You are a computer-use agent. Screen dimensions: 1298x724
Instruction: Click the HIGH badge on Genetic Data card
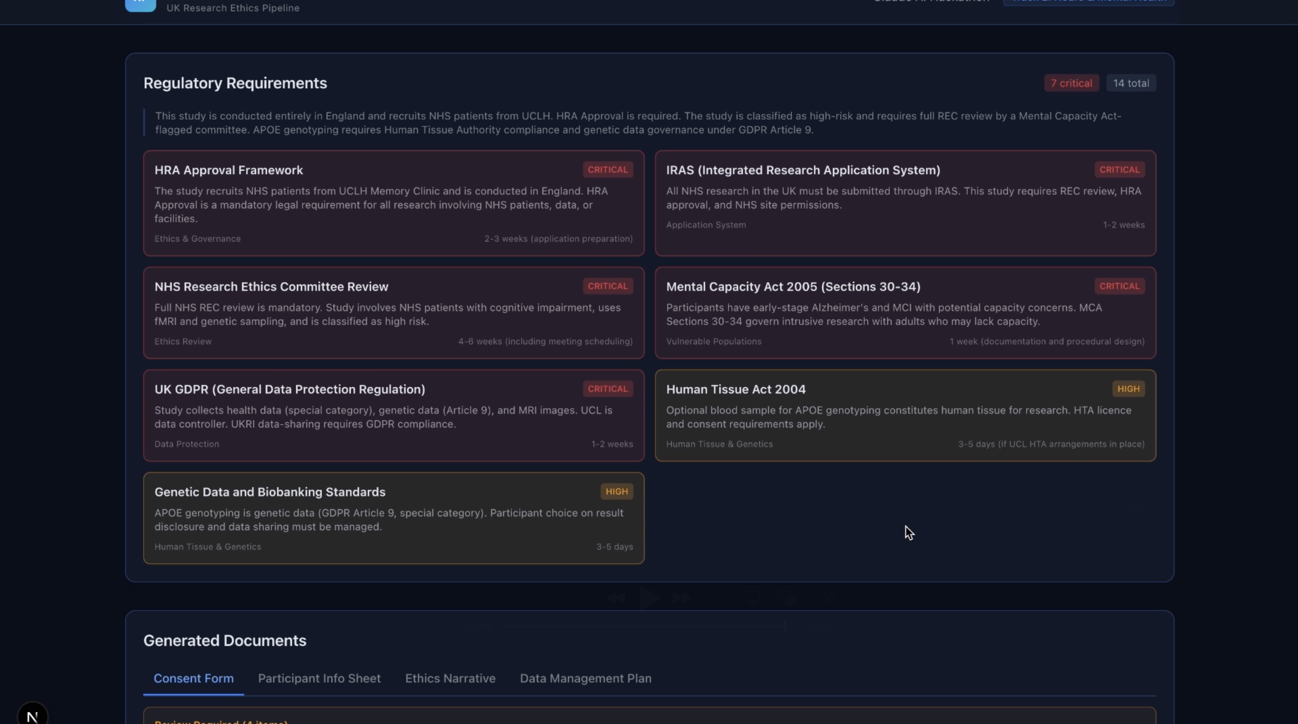[x=616, y=492]
